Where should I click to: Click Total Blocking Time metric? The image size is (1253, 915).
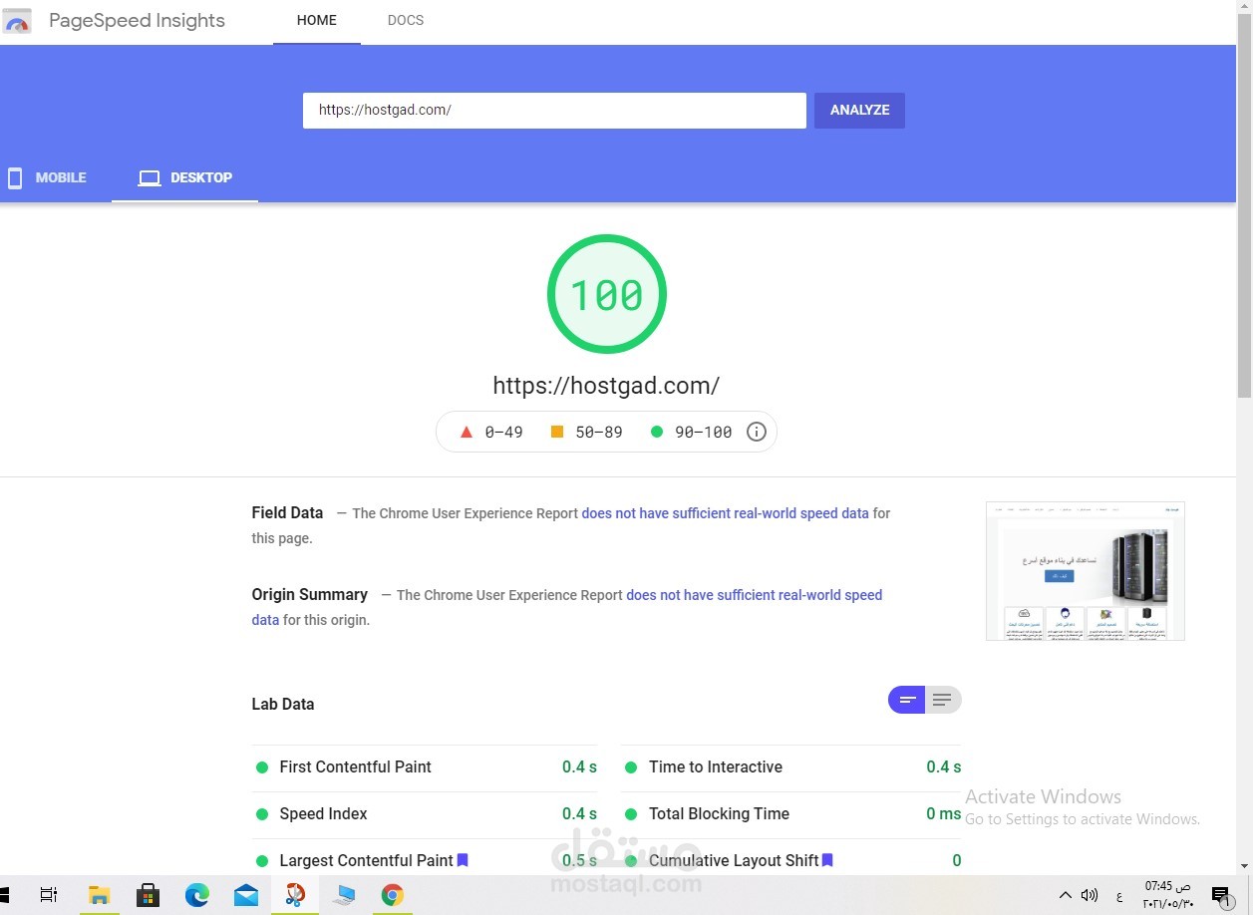(791, 814)
